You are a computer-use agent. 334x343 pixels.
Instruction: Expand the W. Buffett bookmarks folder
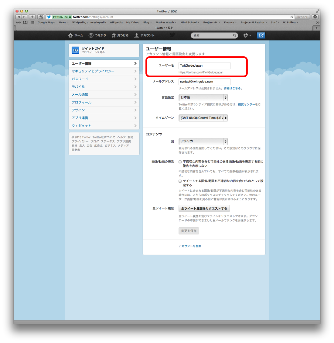(x=291, y=22)
